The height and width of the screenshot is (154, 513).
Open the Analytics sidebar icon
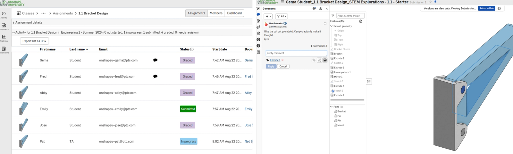[4, 37]
